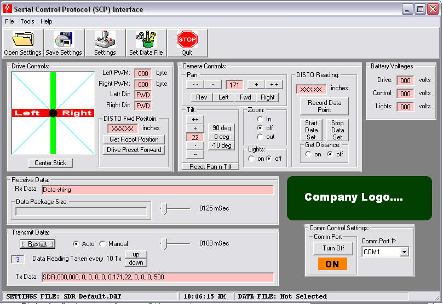Click the Drive battery voltage field
The width and height of the screenshot is (443, 304).
click(x=405, y=80)
